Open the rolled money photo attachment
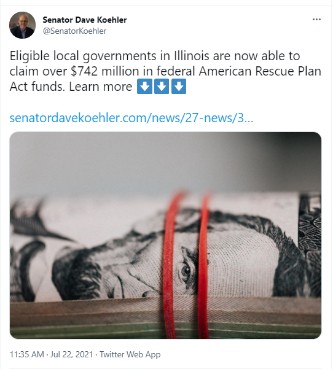This screenshot has width=333, height=369. pyautogui.click(x=165, y=235)
